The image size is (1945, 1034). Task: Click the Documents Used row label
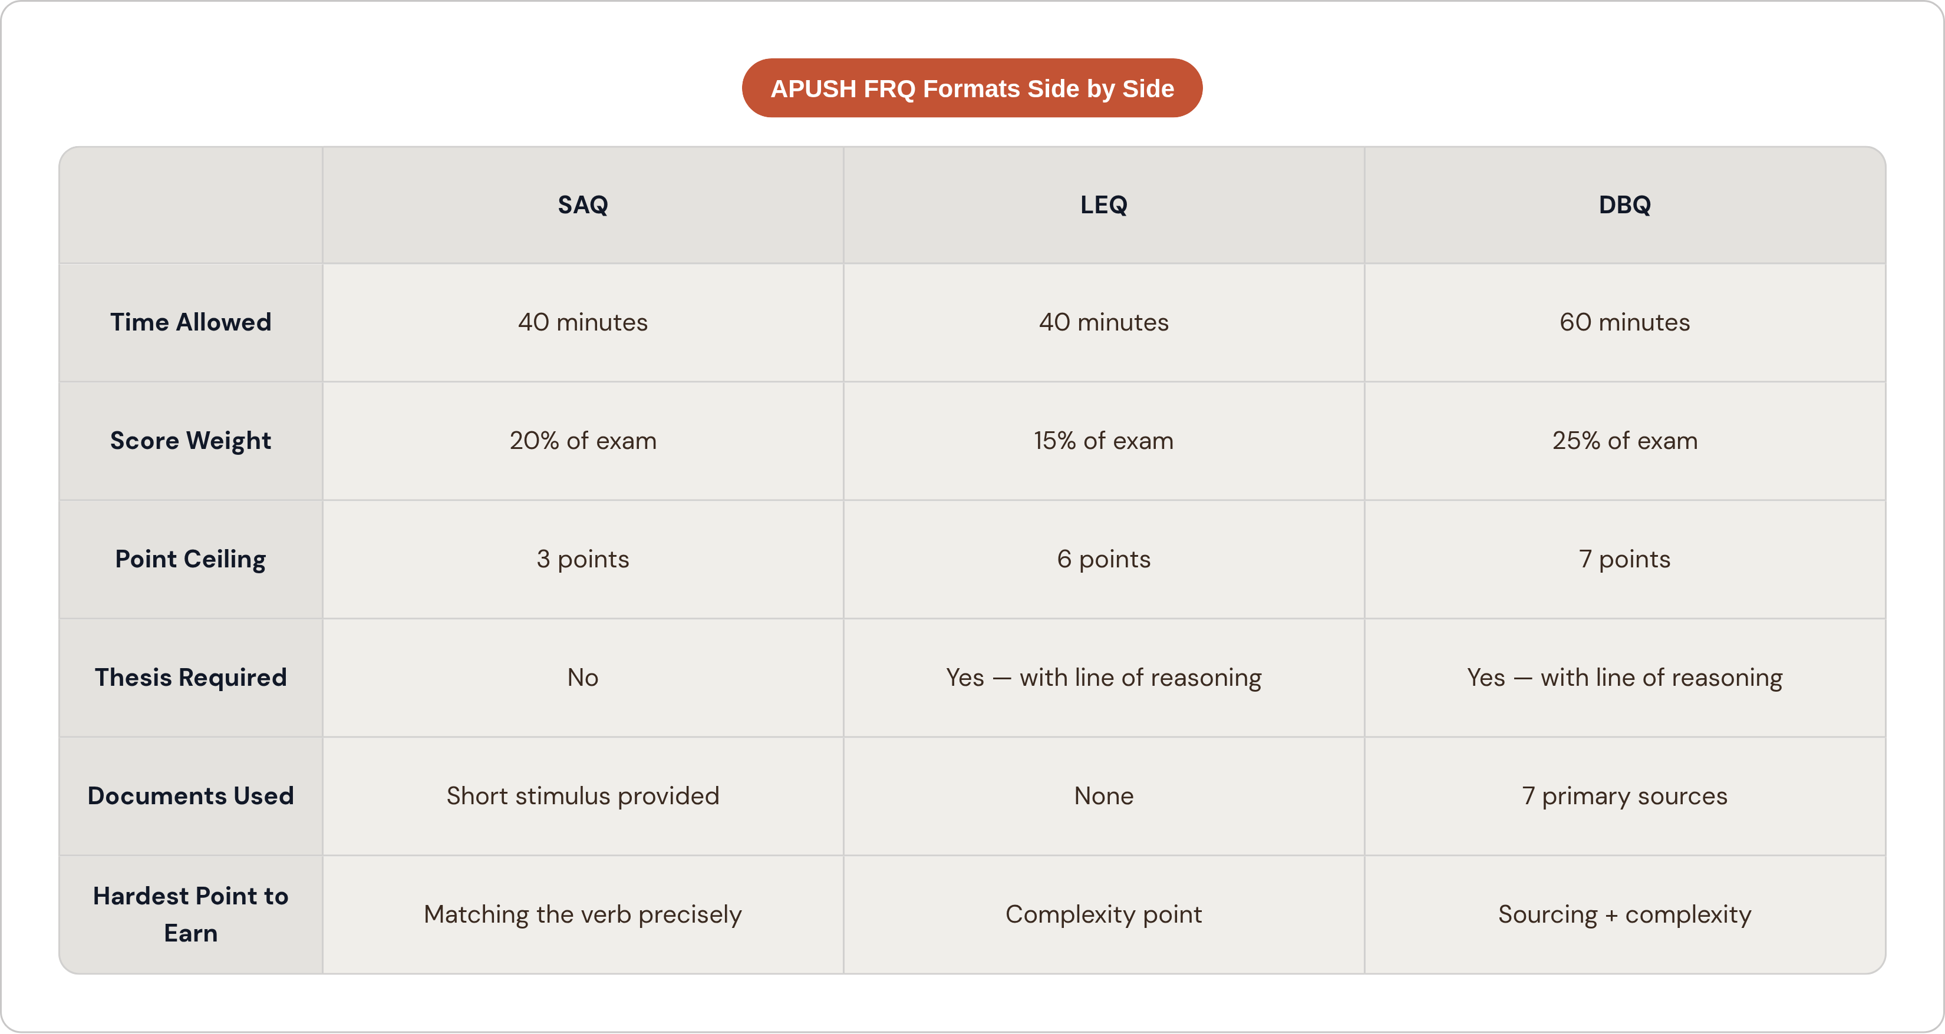(191, 796)
